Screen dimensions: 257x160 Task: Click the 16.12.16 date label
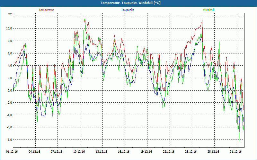coord(124,152)
